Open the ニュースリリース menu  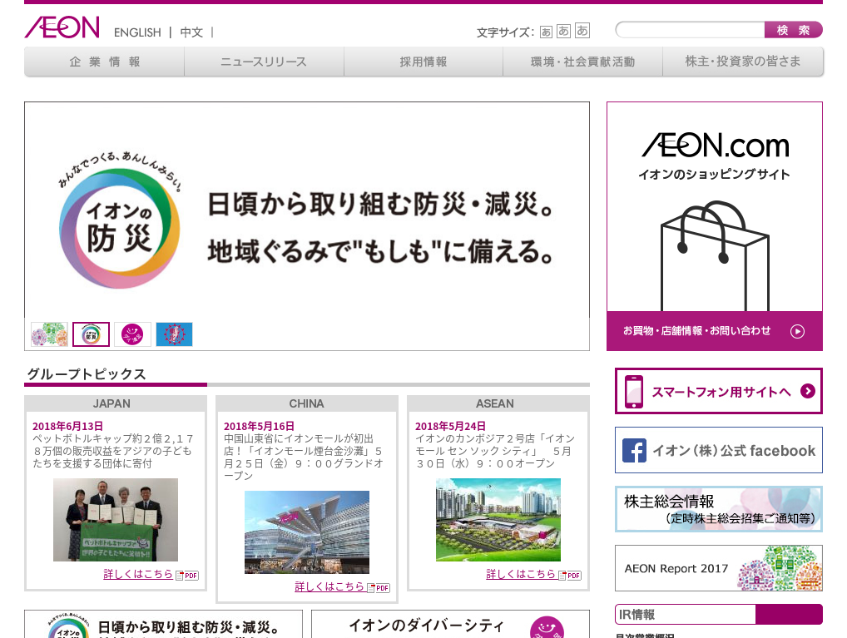pyautogui.click(x=264, y=62)
